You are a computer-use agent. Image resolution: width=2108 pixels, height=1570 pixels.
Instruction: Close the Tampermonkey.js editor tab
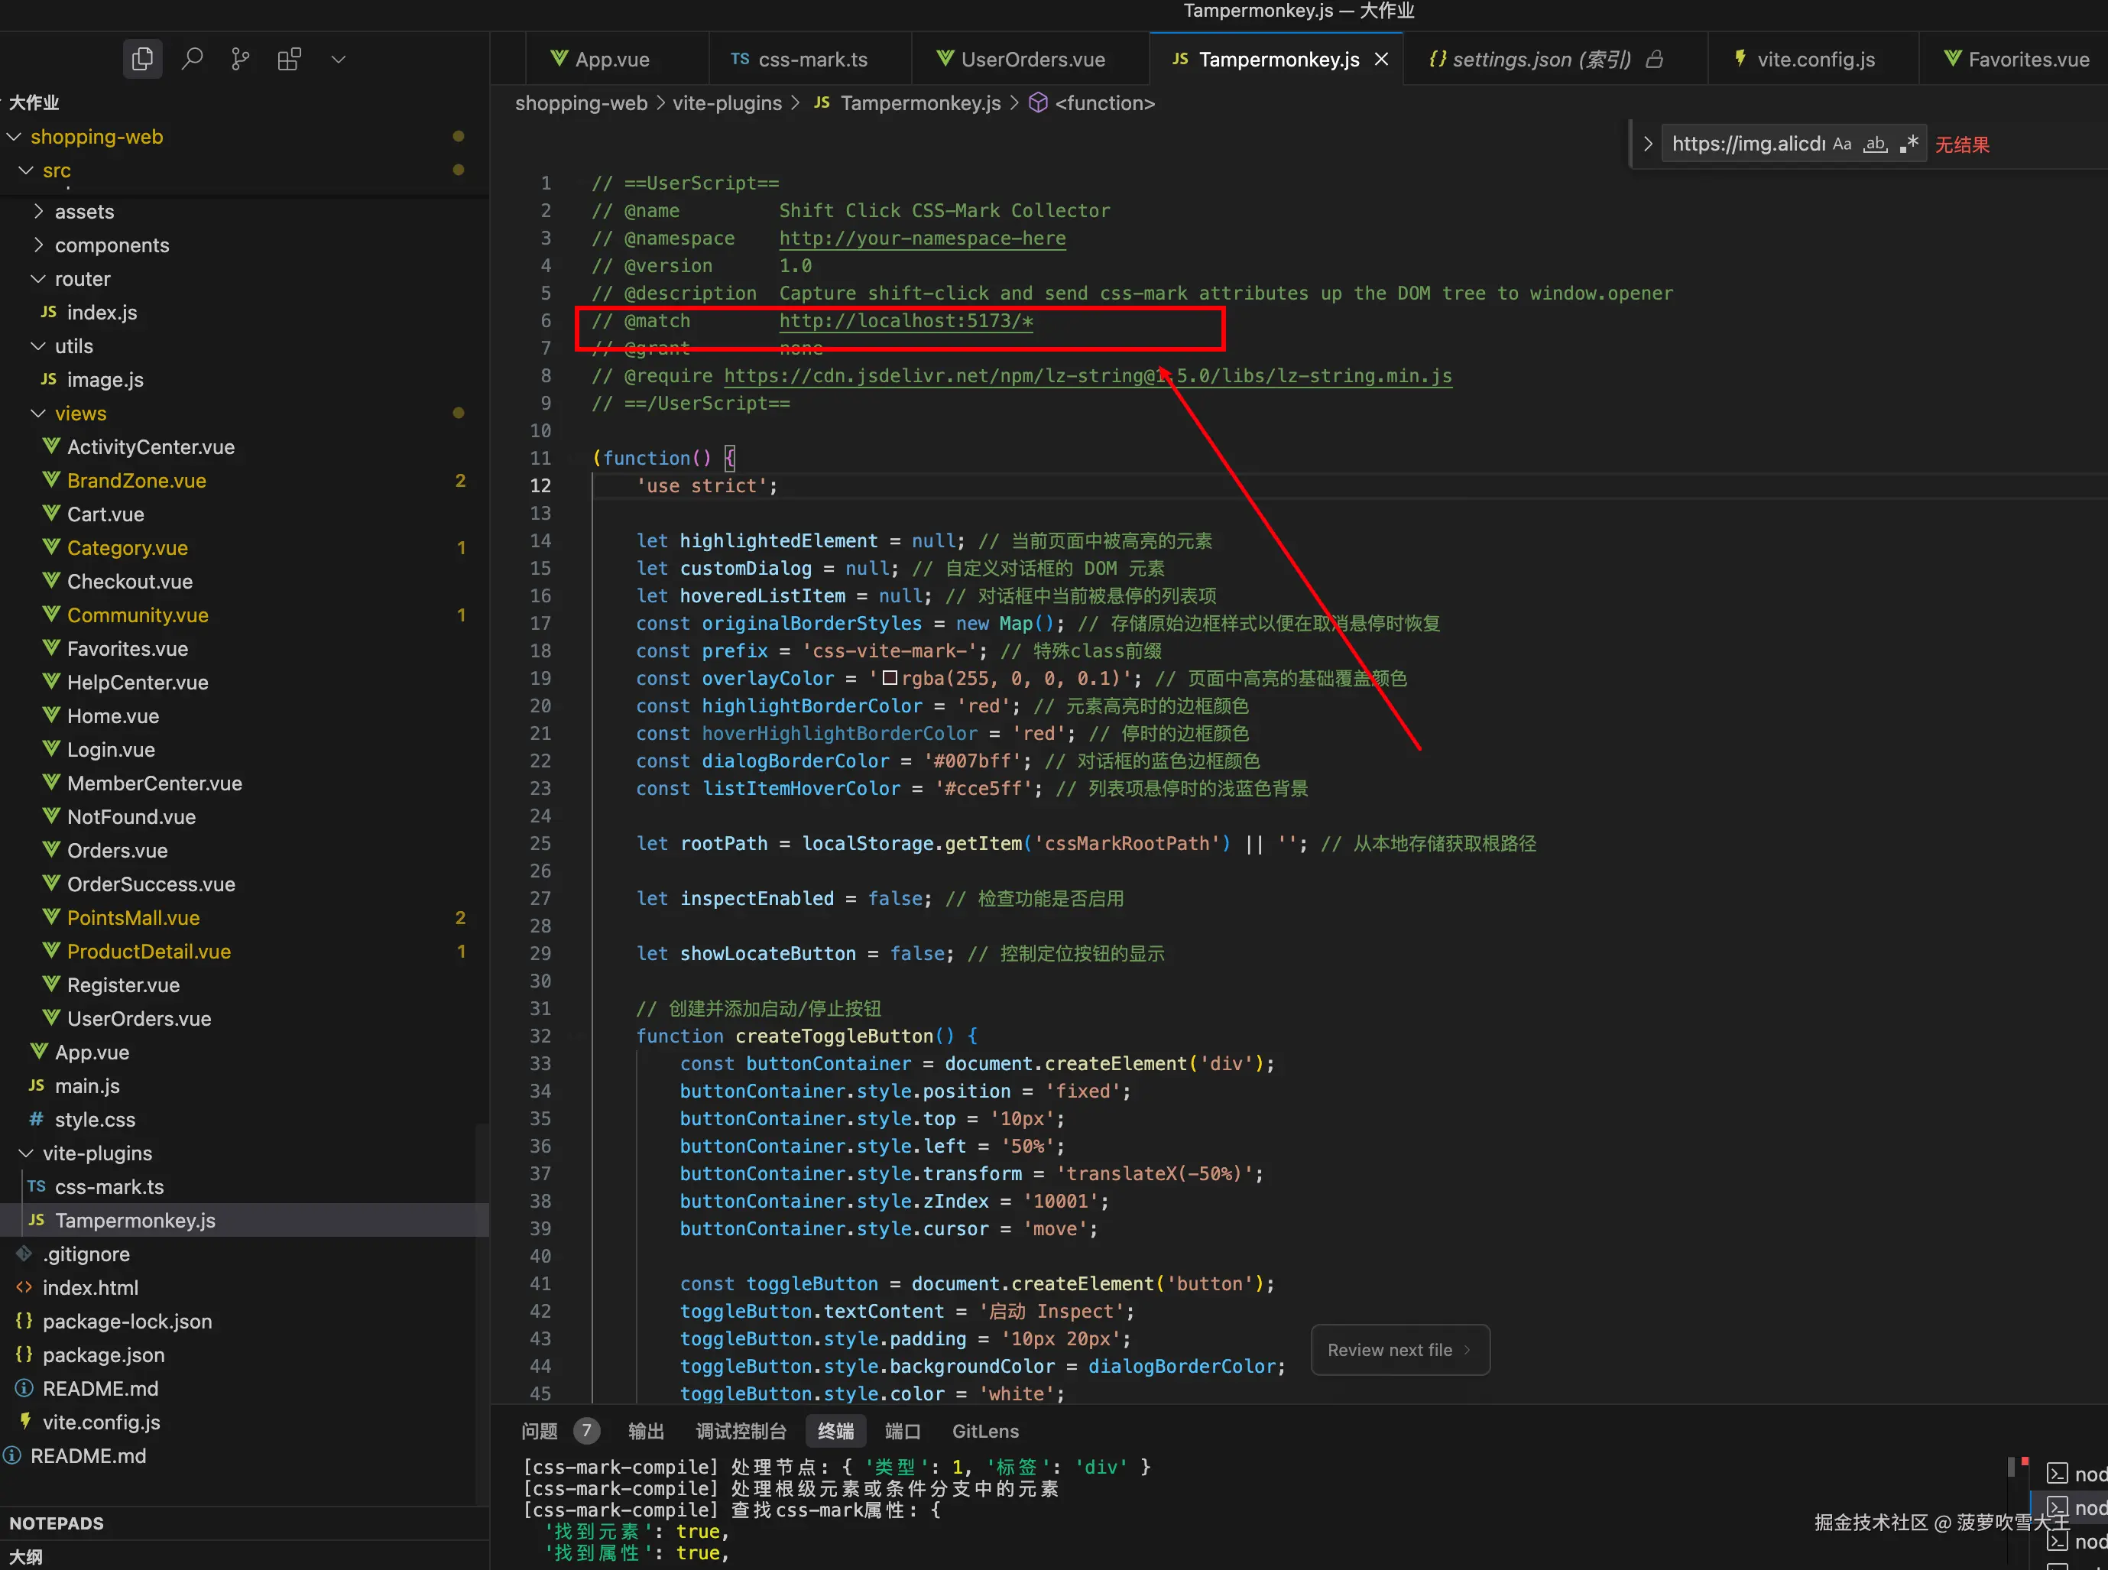1382,59
